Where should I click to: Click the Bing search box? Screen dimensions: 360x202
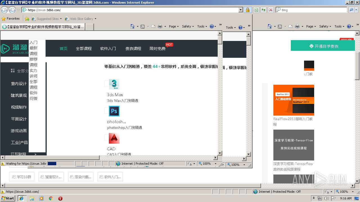(312, 10)
